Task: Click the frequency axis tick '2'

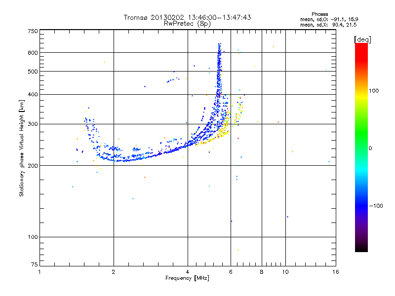Action: click(114, 272)
